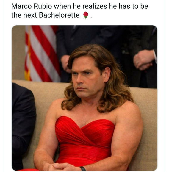
Task: Open the attached photo in the tweet
Action: pos(84,98)
